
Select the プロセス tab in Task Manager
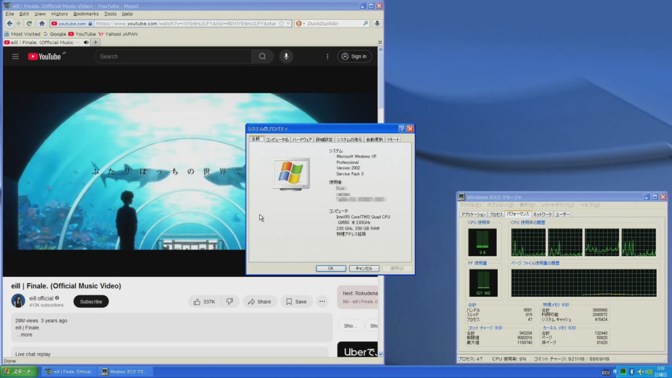(x=496, y=214)
